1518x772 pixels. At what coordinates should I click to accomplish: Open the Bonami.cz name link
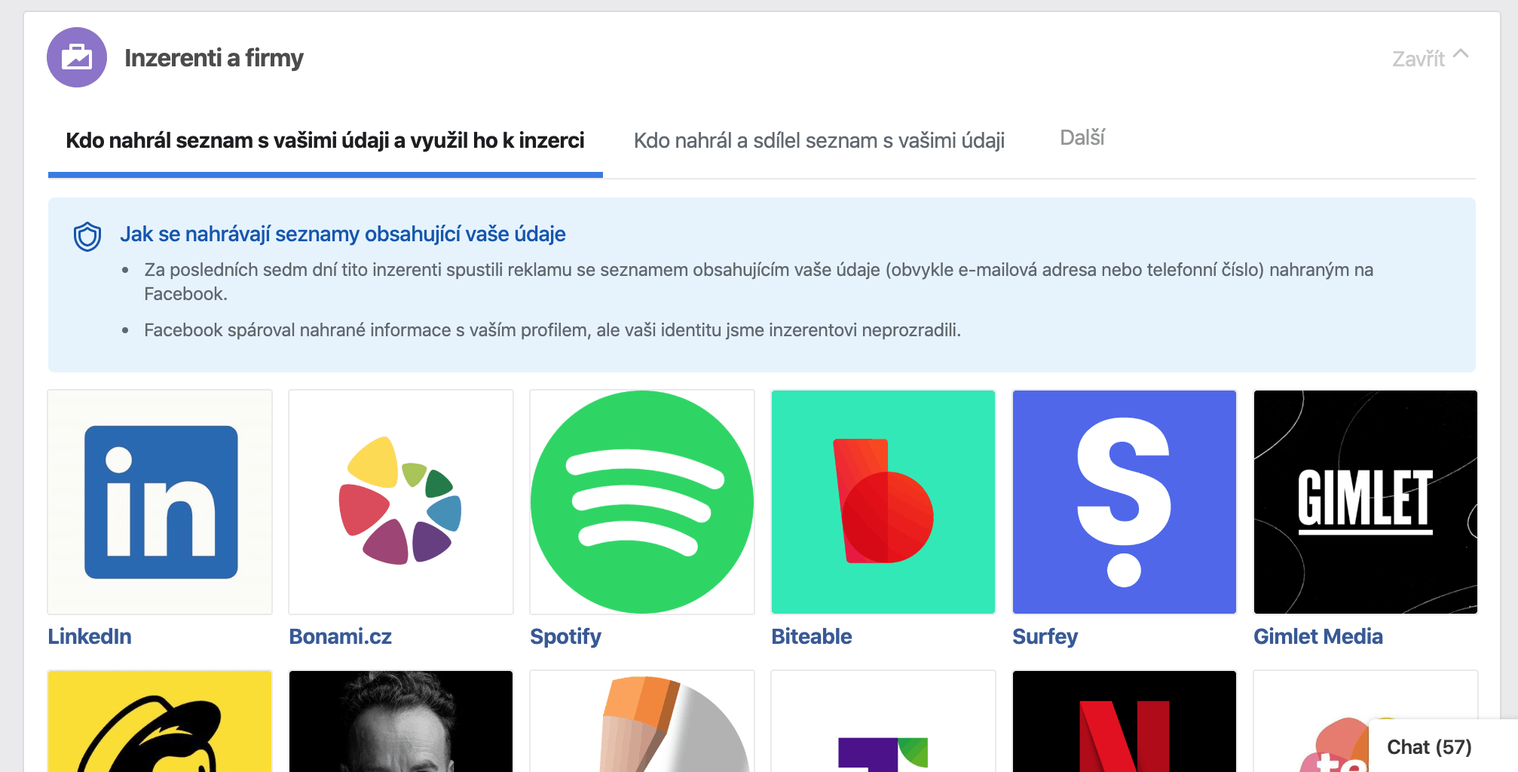tap(340, 637)
